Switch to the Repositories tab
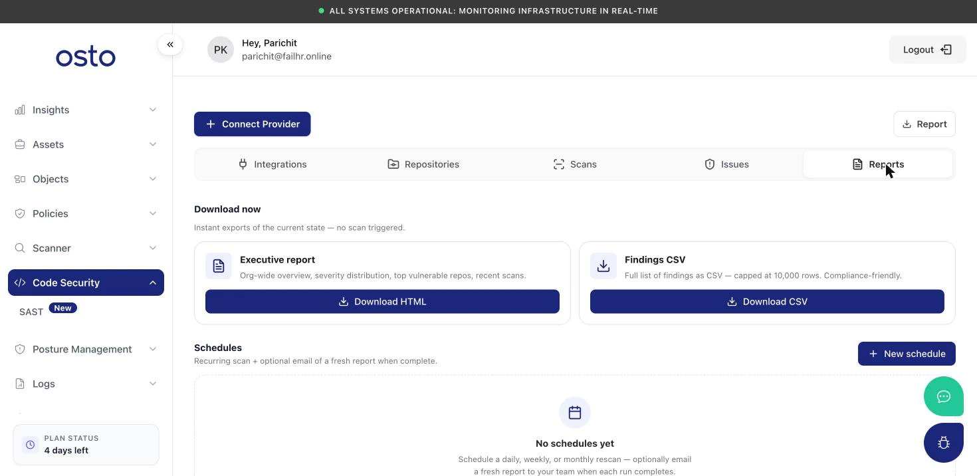 [423, 164]
